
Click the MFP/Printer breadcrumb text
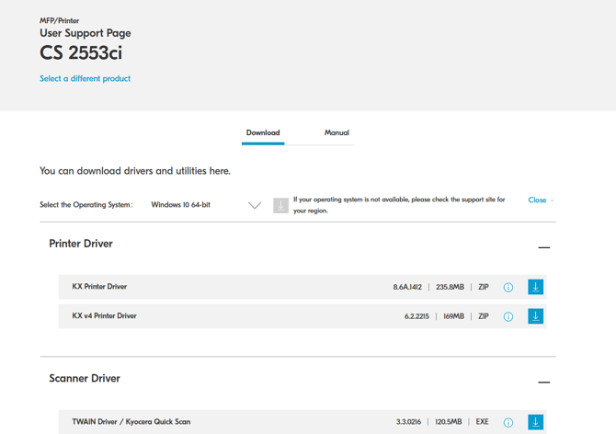(60, 20)
